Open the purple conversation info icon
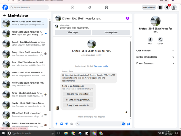Screen dimensions: 181x136 (x=127, y=18)
